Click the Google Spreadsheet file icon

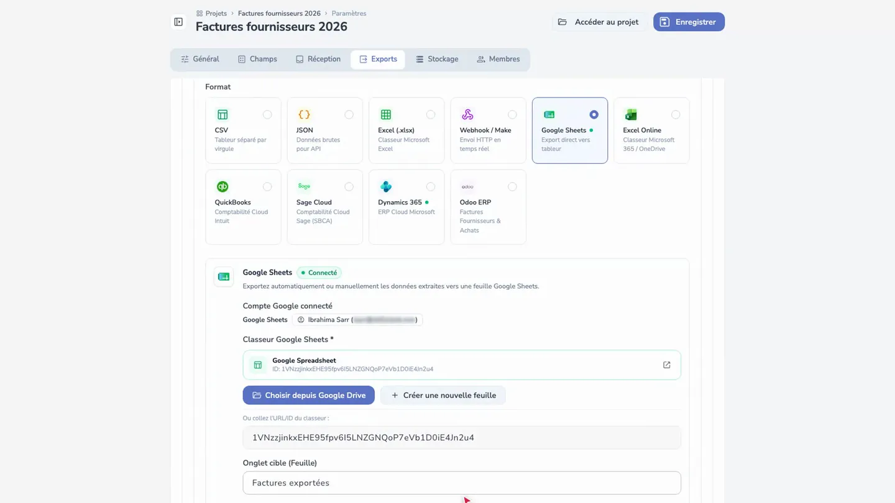(x=258, y=365)
